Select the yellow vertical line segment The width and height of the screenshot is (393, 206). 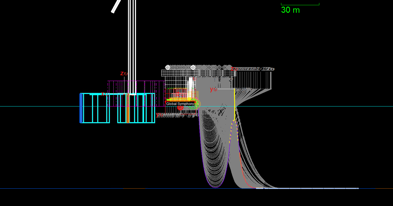coord(234,104)
